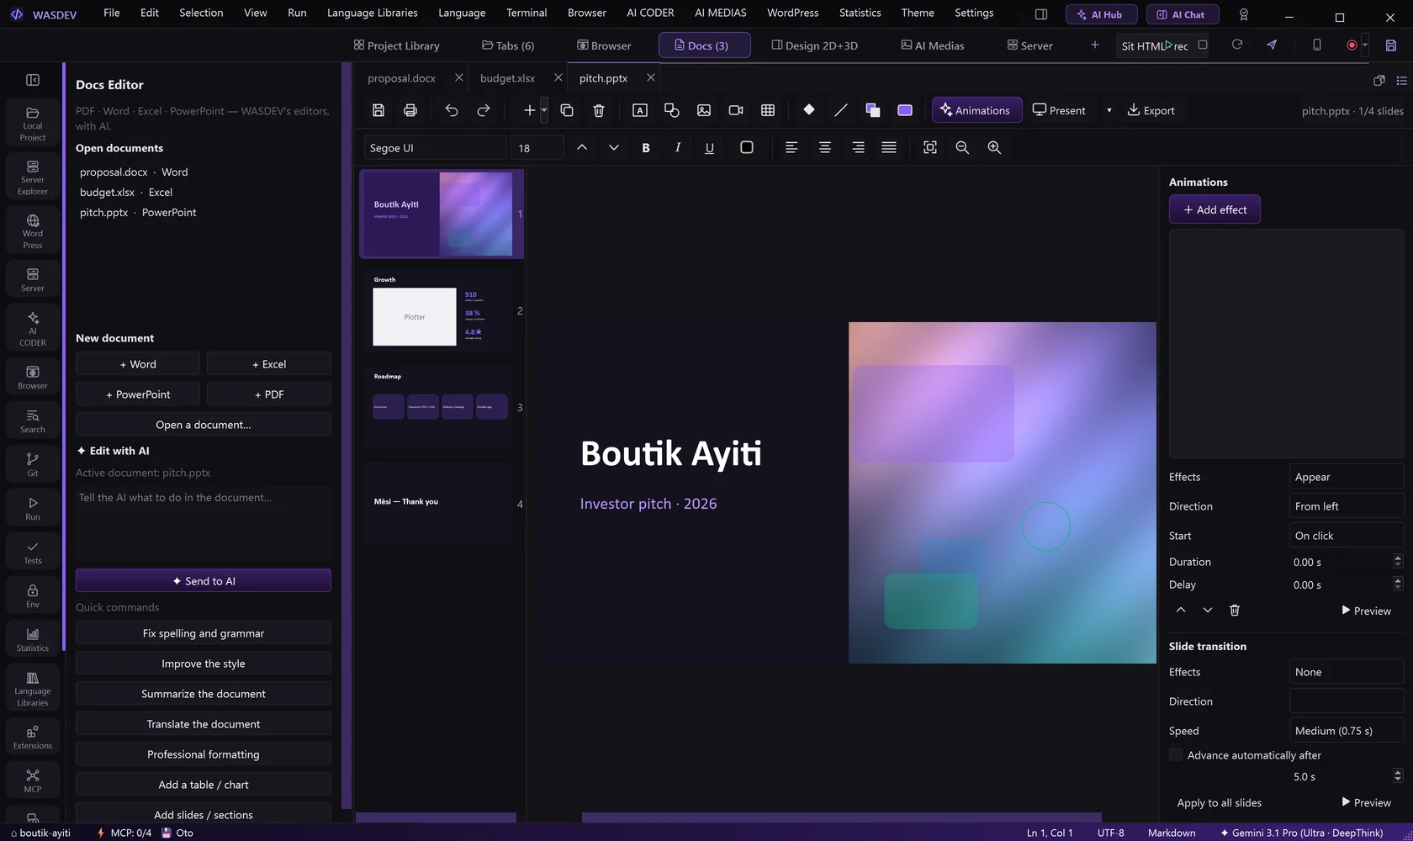This screenshot has height=841, width=1413.
Task: Open the Speed Medium dropdown
Action: tap(1347, 731)
